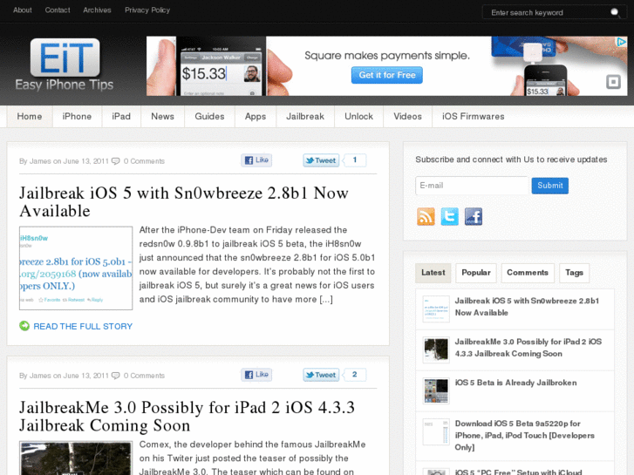The width and height of the screenshot is (634, 475).
Task: Click sidebar thumbnail for JailbreakMe 3.0 item
Action: coord(436,349)
